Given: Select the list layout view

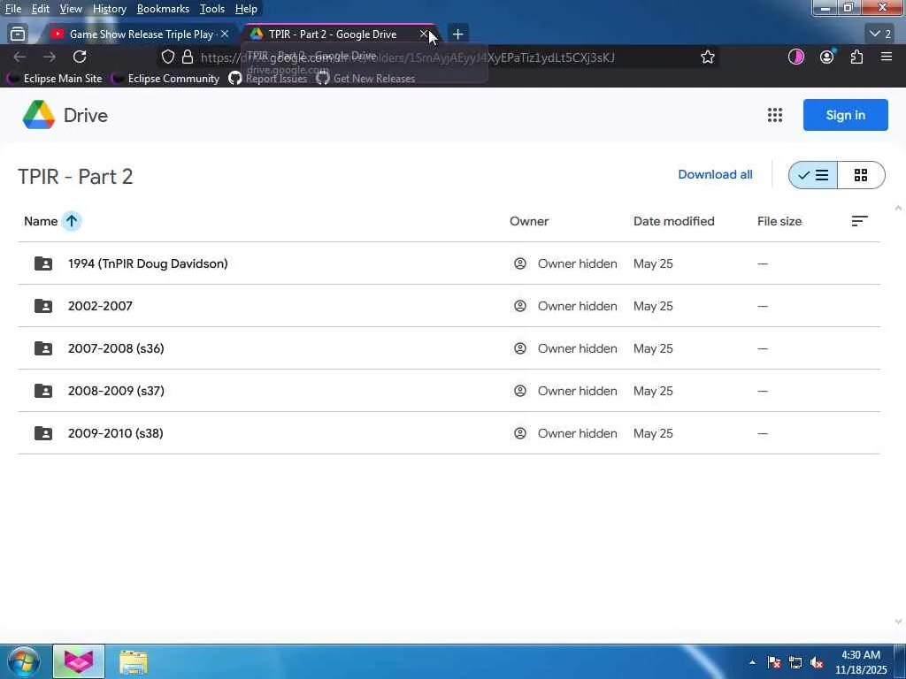Looking at the screenshot, I should (x=813, y=175).
